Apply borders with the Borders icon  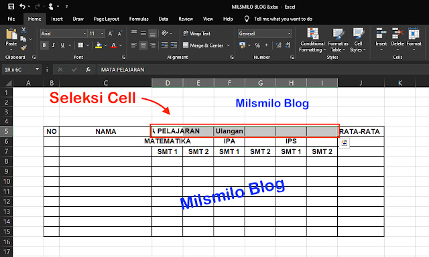tap(80, 45)
